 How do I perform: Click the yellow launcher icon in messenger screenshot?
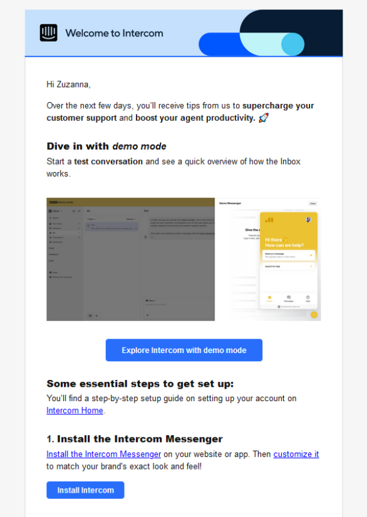pyautogui.click(x=314, y=315)
